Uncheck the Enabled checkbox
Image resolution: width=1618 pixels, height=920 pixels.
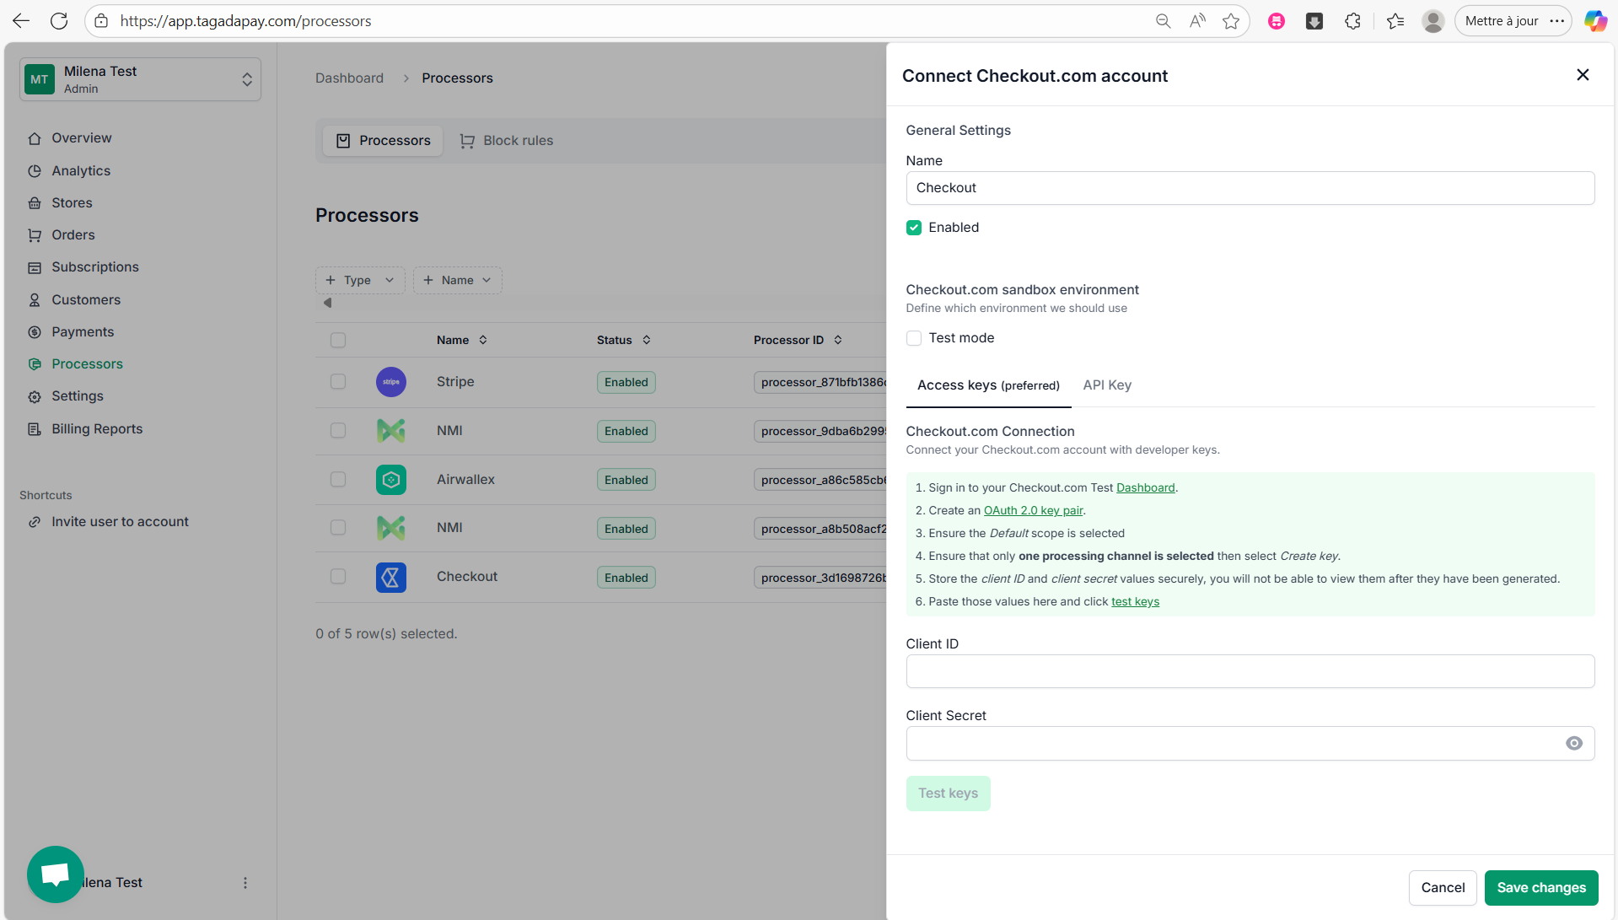914,228
